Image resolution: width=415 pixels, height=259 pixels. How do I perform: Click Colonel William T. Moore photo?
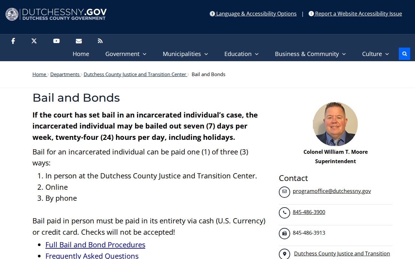pos(335,124)
